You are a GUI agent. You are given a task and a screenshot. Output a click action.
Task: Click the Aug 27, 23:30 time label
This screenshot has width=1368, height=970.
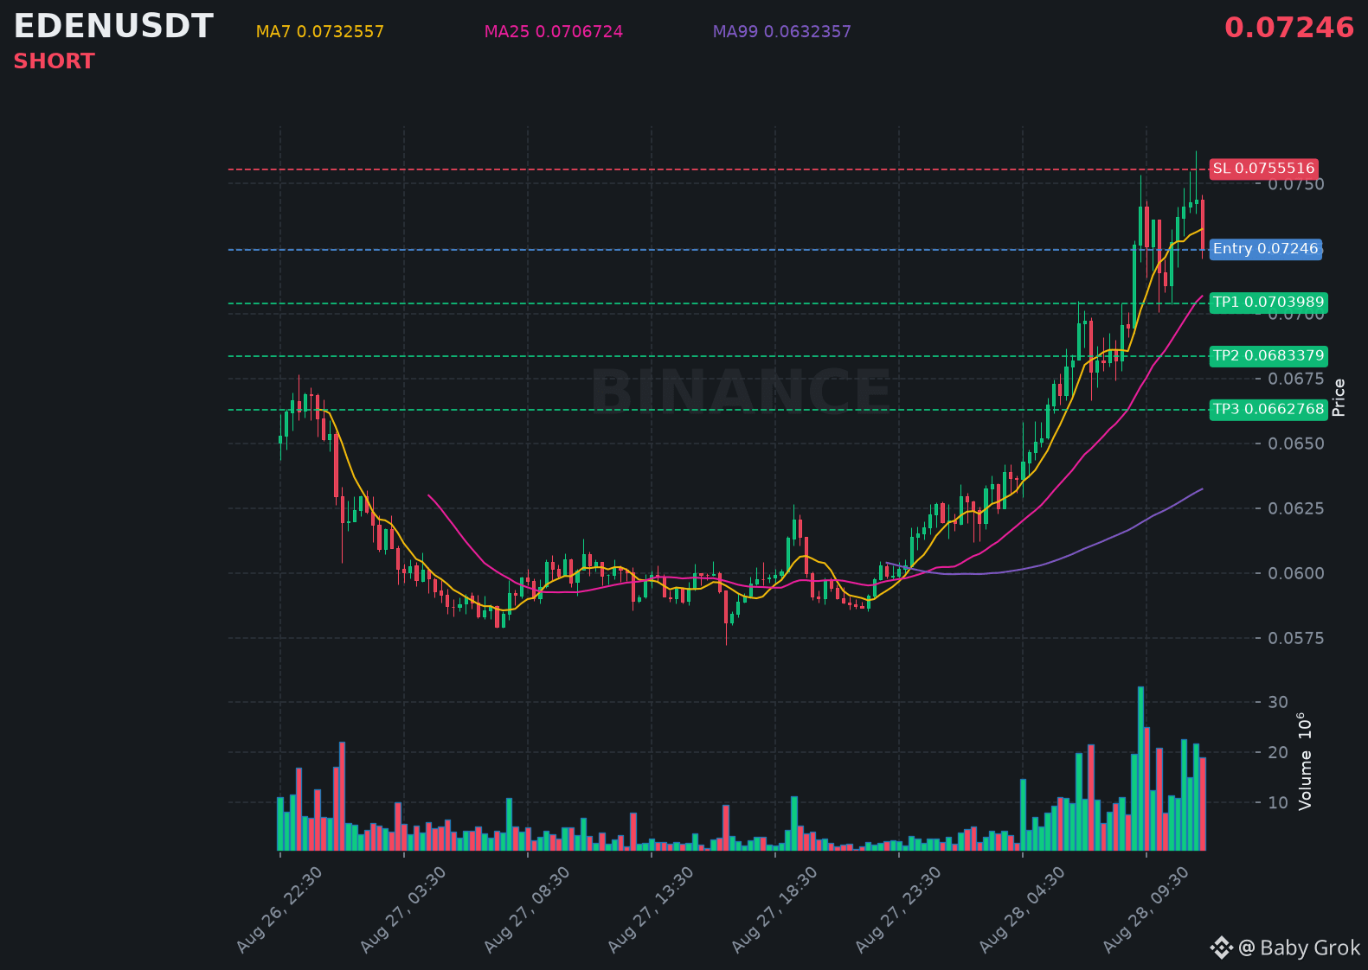coord(899,909)
